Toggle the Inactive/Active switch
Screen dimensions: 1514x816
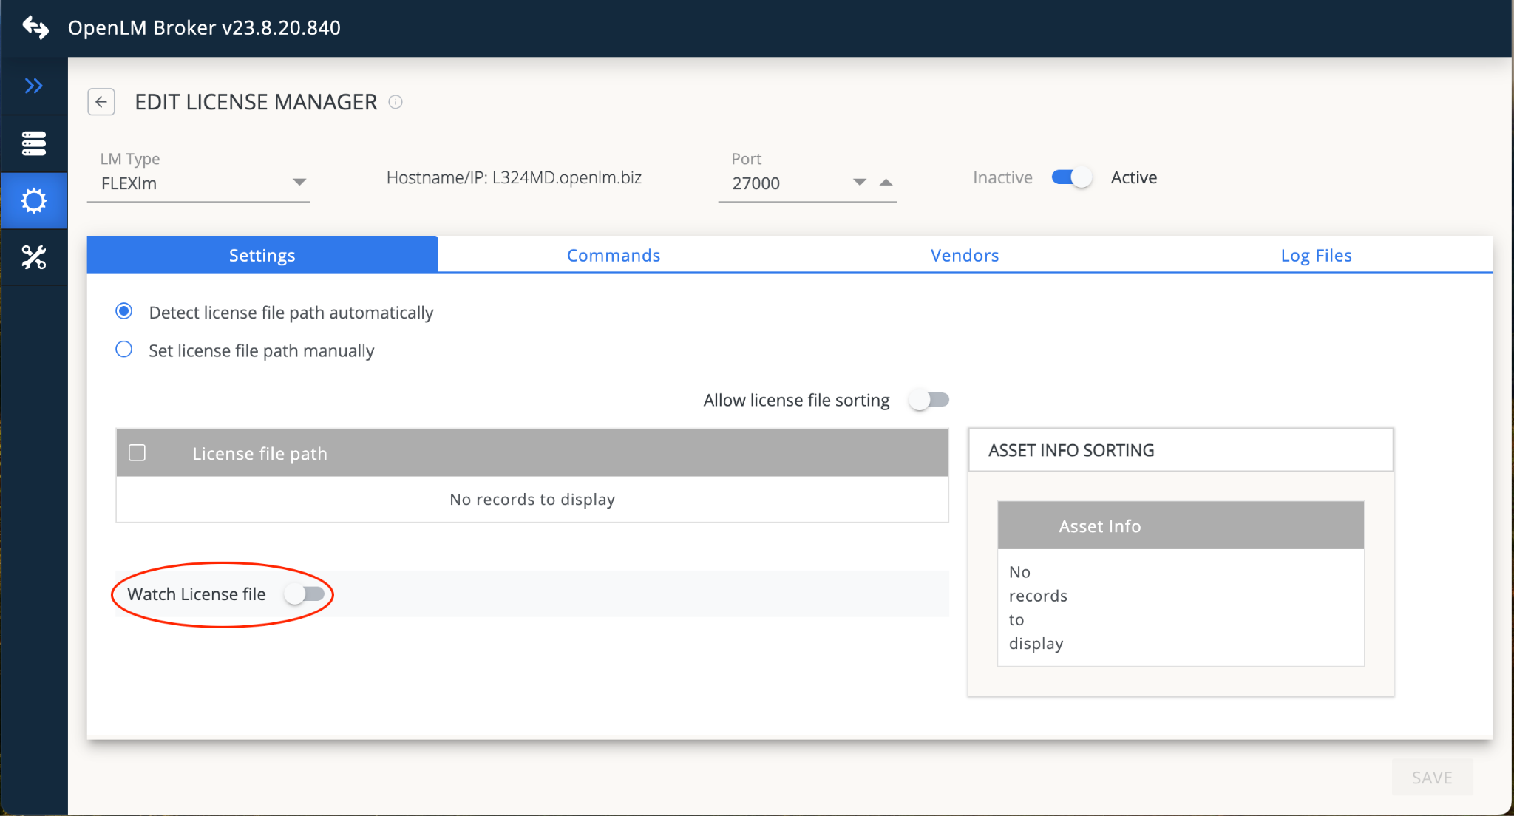tap(1071, 177)
